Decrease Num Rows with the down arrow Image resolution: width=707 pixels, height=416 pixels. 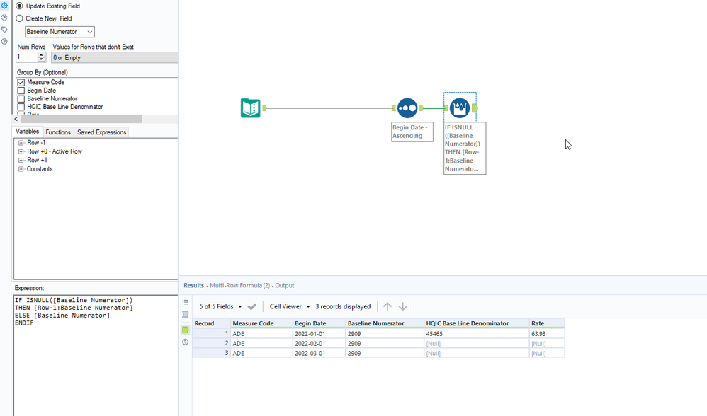(42, 60)
